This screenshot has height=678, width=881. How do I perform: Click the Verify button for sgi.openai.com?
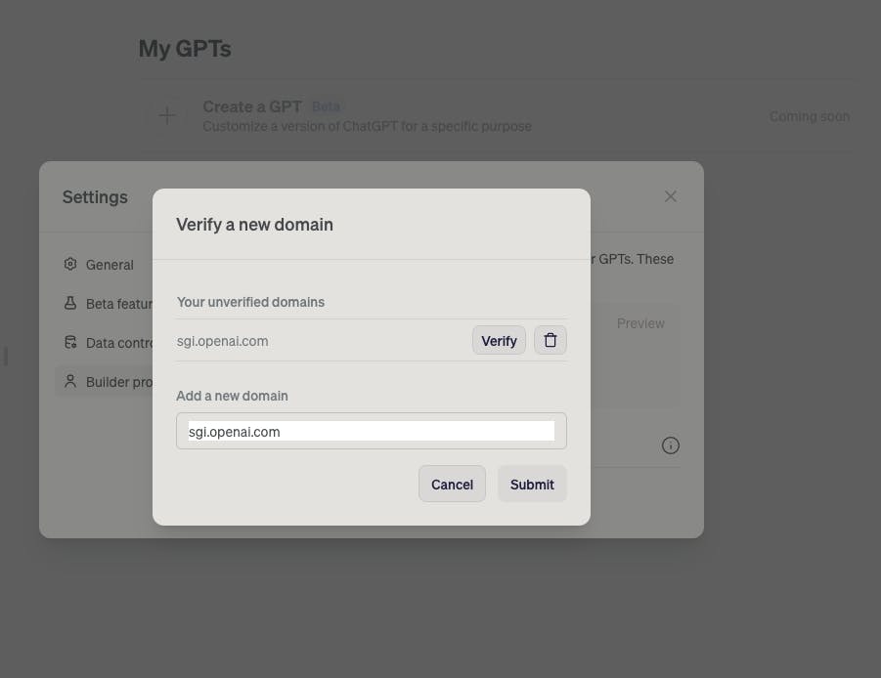click(499, 340)
